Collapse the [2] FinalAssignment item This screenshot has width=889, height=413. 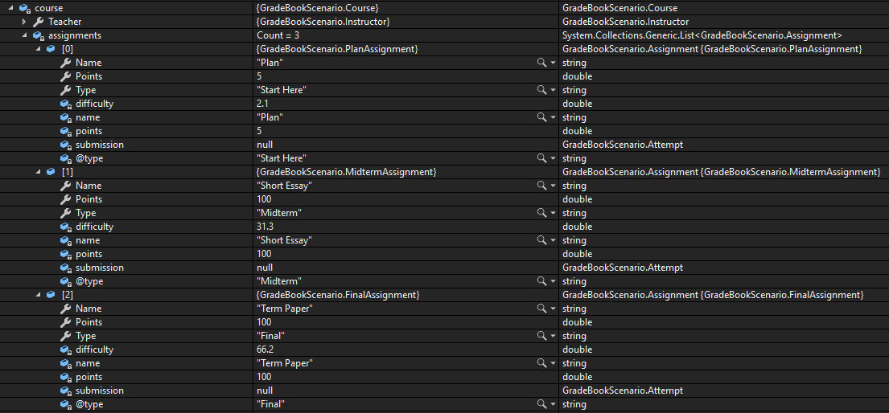point(39,295)
